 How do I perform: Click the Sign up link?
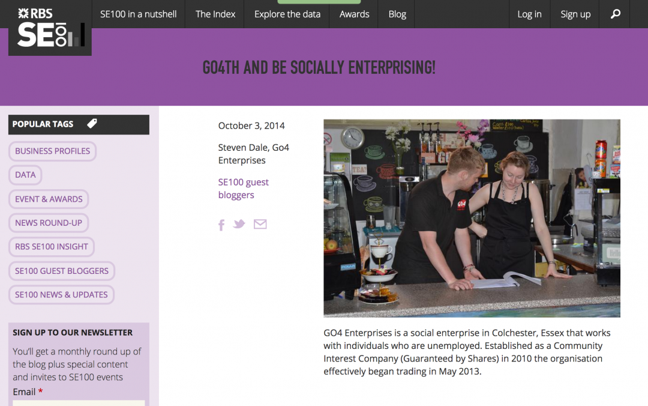click(x=575, y=14)
